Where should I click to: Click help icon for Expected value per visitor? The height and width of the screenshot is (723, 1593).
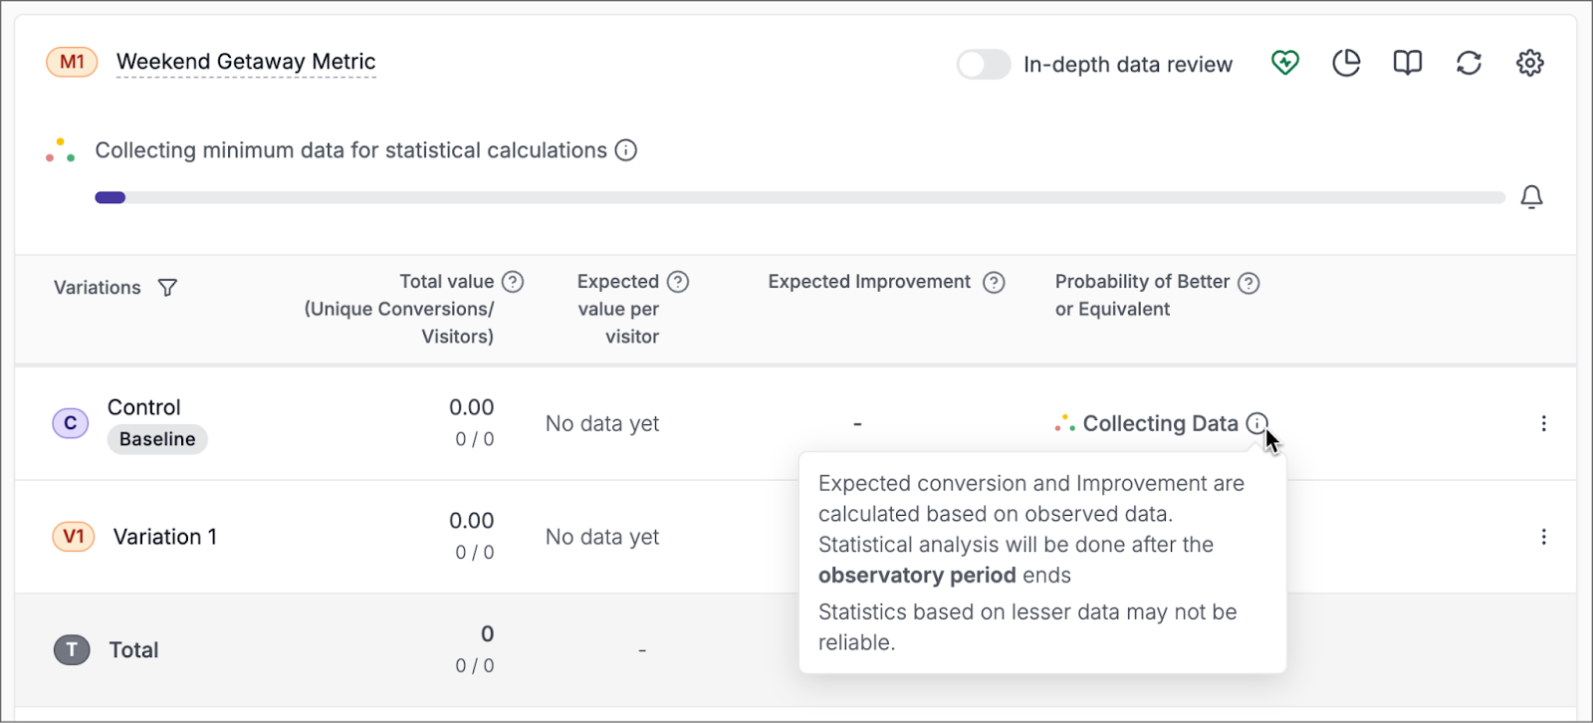[678, 282]
